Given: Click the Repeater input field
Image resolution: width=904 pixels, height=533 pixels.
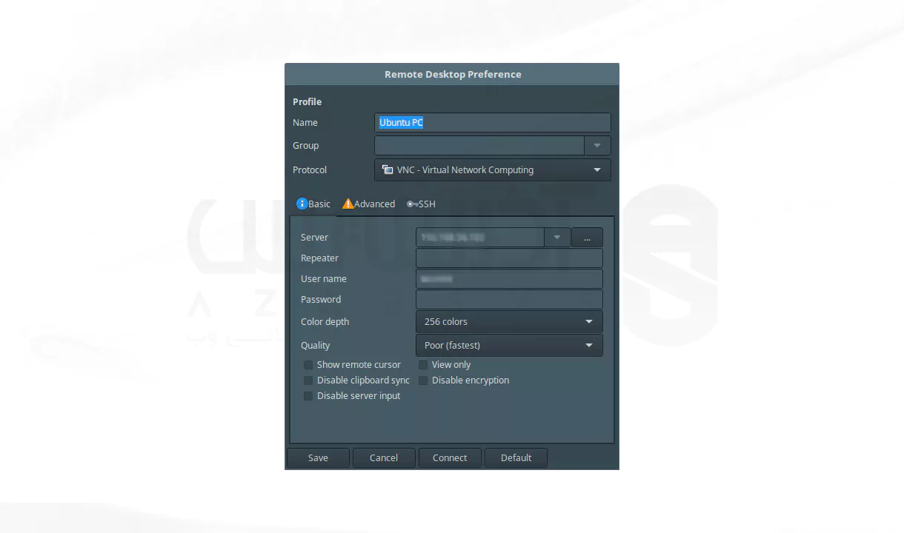Looking at the screenshot, I should [x=509, y=258].
